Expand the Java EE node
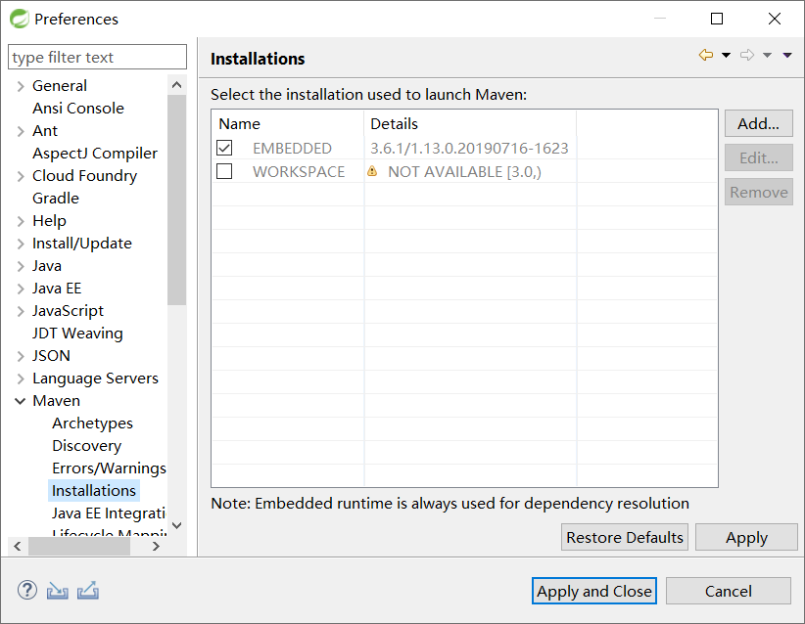 [x=21, y=290]
